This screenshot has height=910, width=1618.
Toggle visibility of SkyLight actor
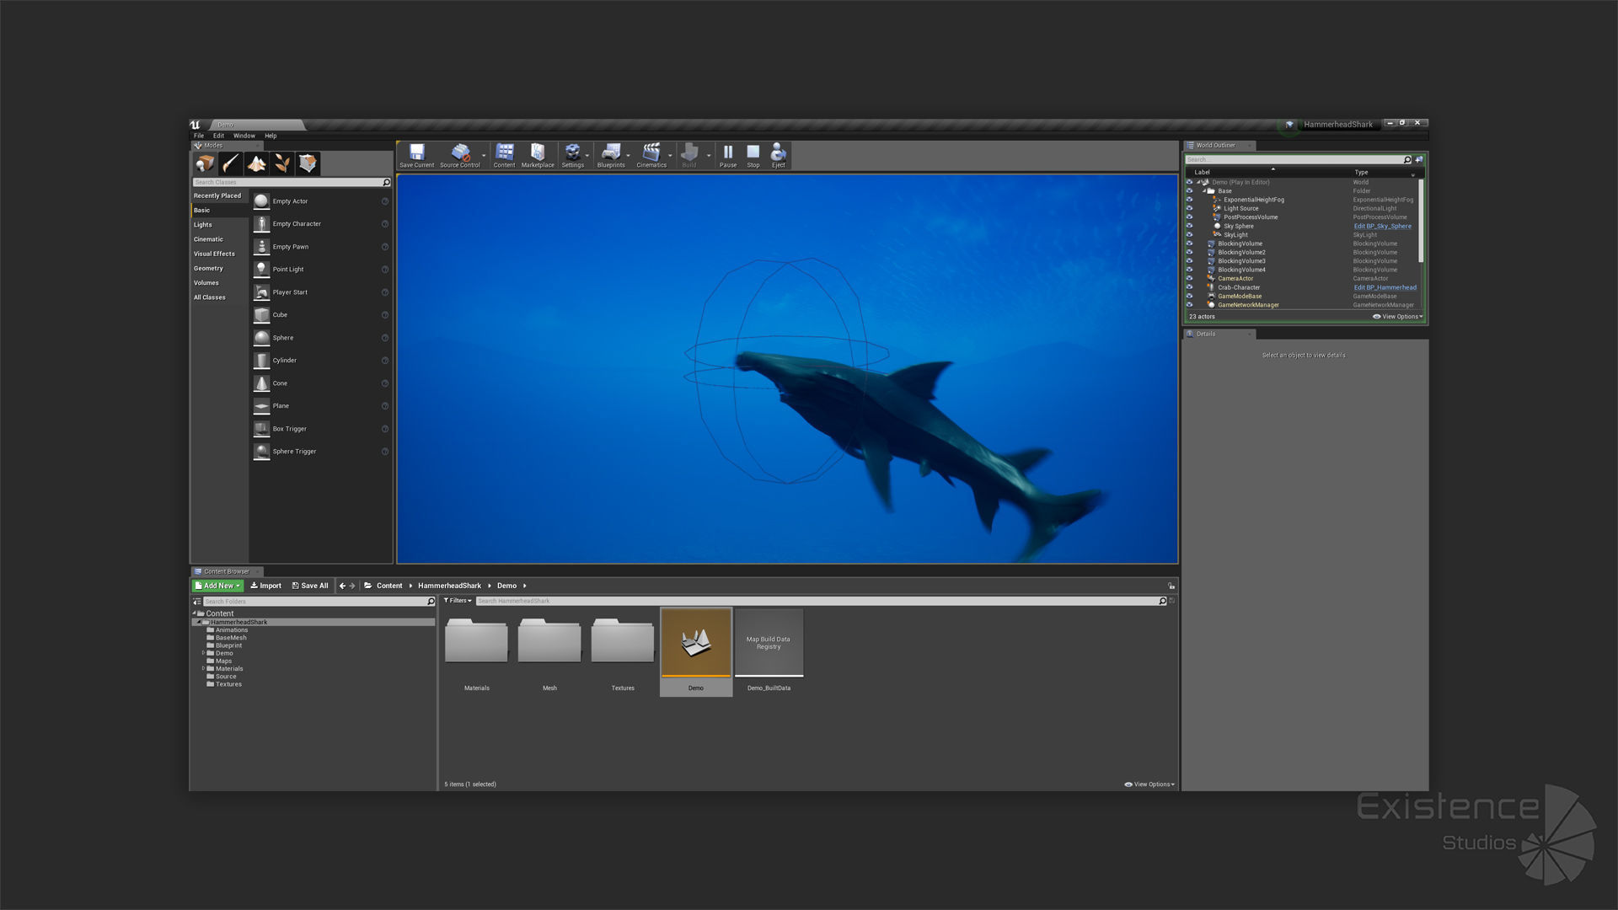coord(1190,235)
